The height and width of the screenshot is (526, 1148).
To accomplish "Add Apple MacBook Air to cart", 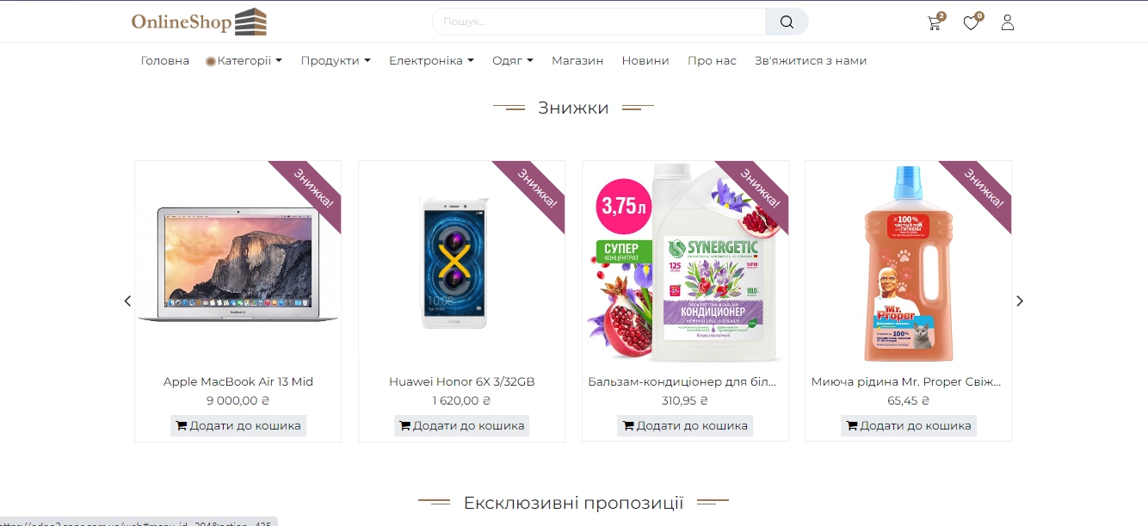I will (238, 425).
